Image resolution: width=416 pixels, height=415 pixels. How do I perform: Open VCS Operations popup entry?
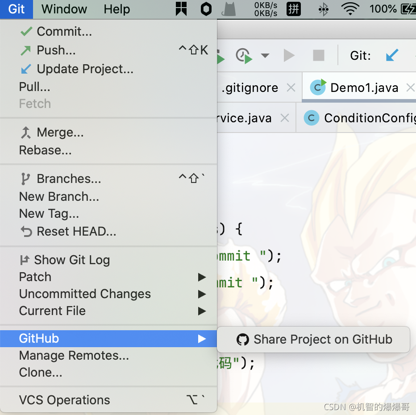click(108, 400)
